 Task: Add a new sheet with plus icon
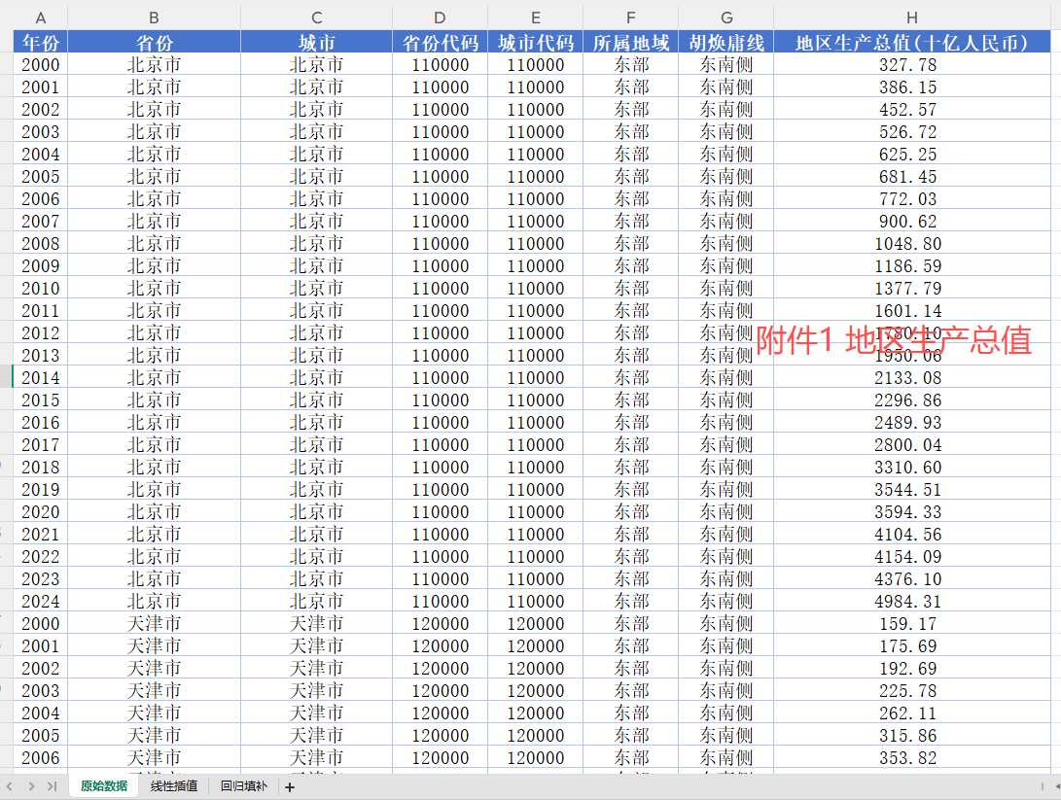290,787
